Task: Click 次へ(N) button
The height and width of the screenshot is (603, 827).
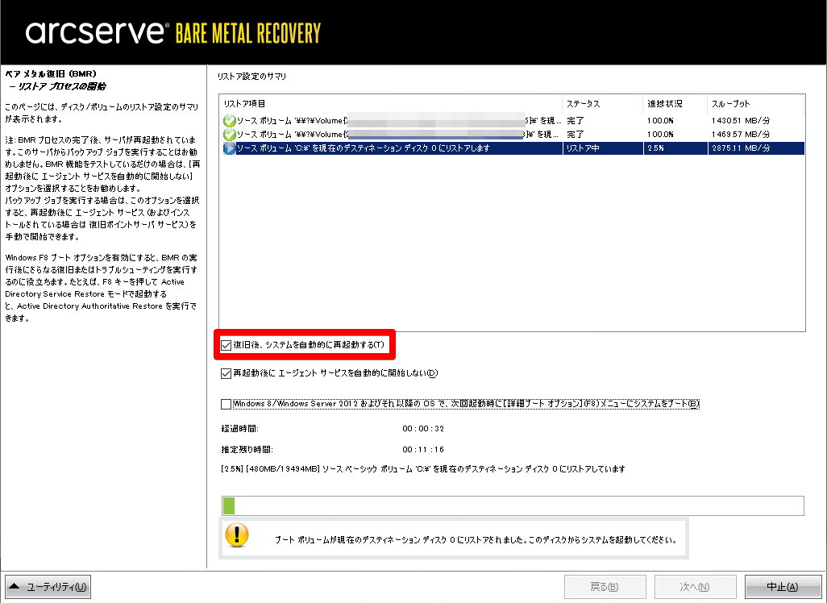Action: point(695,587)
